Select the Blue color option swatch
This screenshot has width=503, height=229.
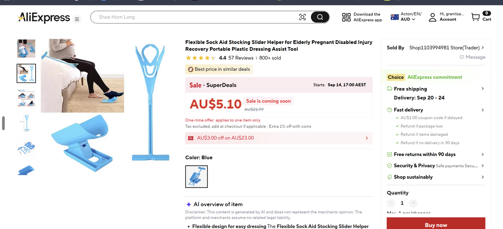point(197,177)
